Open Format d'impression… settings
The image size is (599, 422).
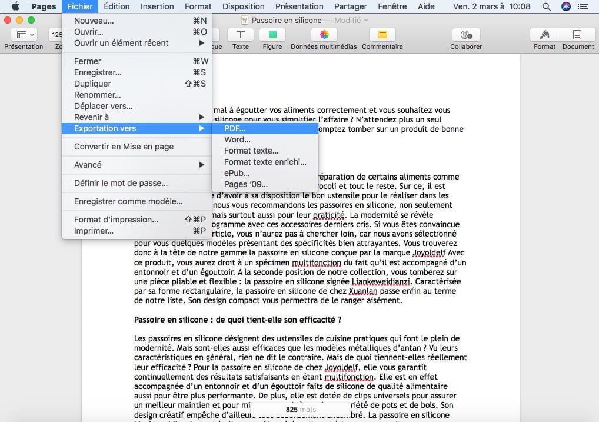tap(137, 220)
